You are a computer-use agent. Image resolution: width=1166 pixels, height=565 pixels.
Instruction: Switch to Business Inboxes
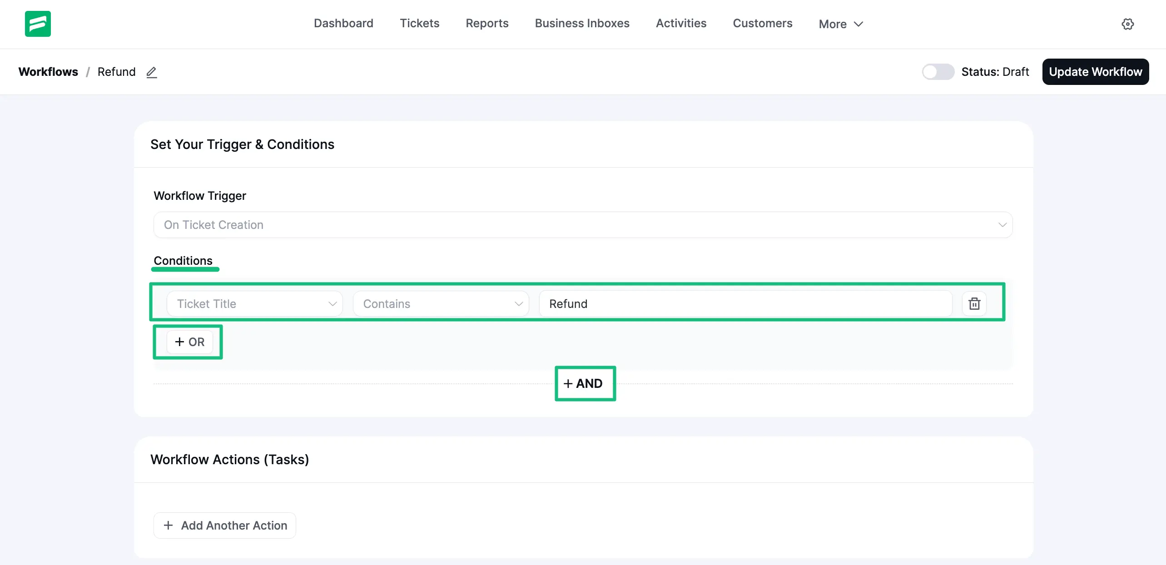point(582,23)
